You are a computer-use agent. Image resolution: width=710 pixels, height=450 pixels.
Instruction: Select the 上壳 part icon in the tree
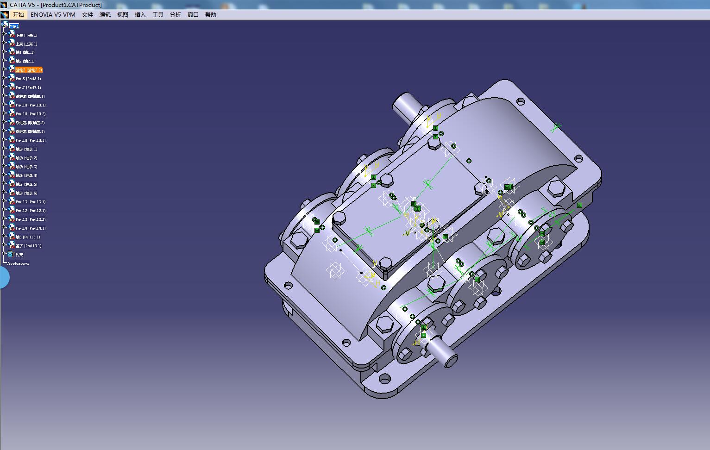pyautogui.click(x=12, y=44)
